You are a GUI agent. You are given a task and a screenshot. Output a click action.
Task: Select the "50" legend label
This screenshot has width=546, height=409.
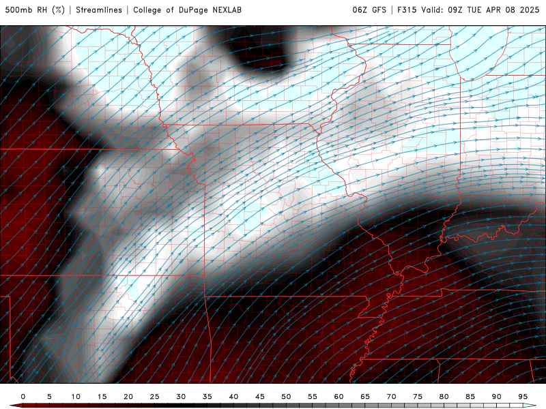pyautogui.click(x=286, y=397)
